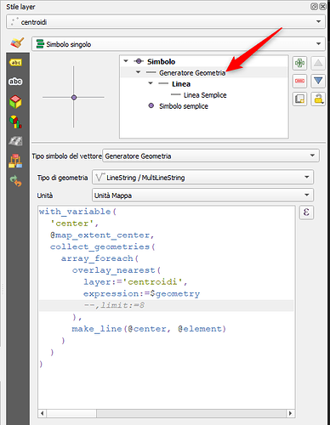Viewport: 330px width, 425px height.
Task: Open the Masks tab white abc icon
Action: point(15,82)
